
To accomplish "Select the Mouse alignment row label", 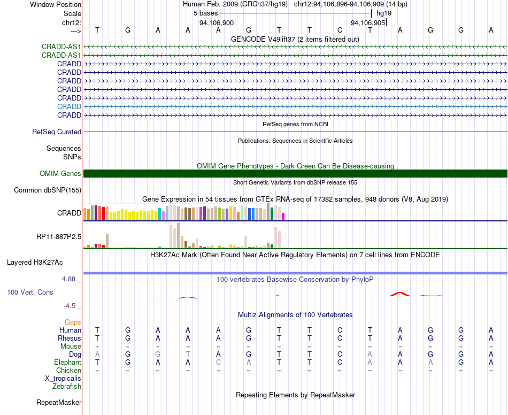I will click(71, 347).
